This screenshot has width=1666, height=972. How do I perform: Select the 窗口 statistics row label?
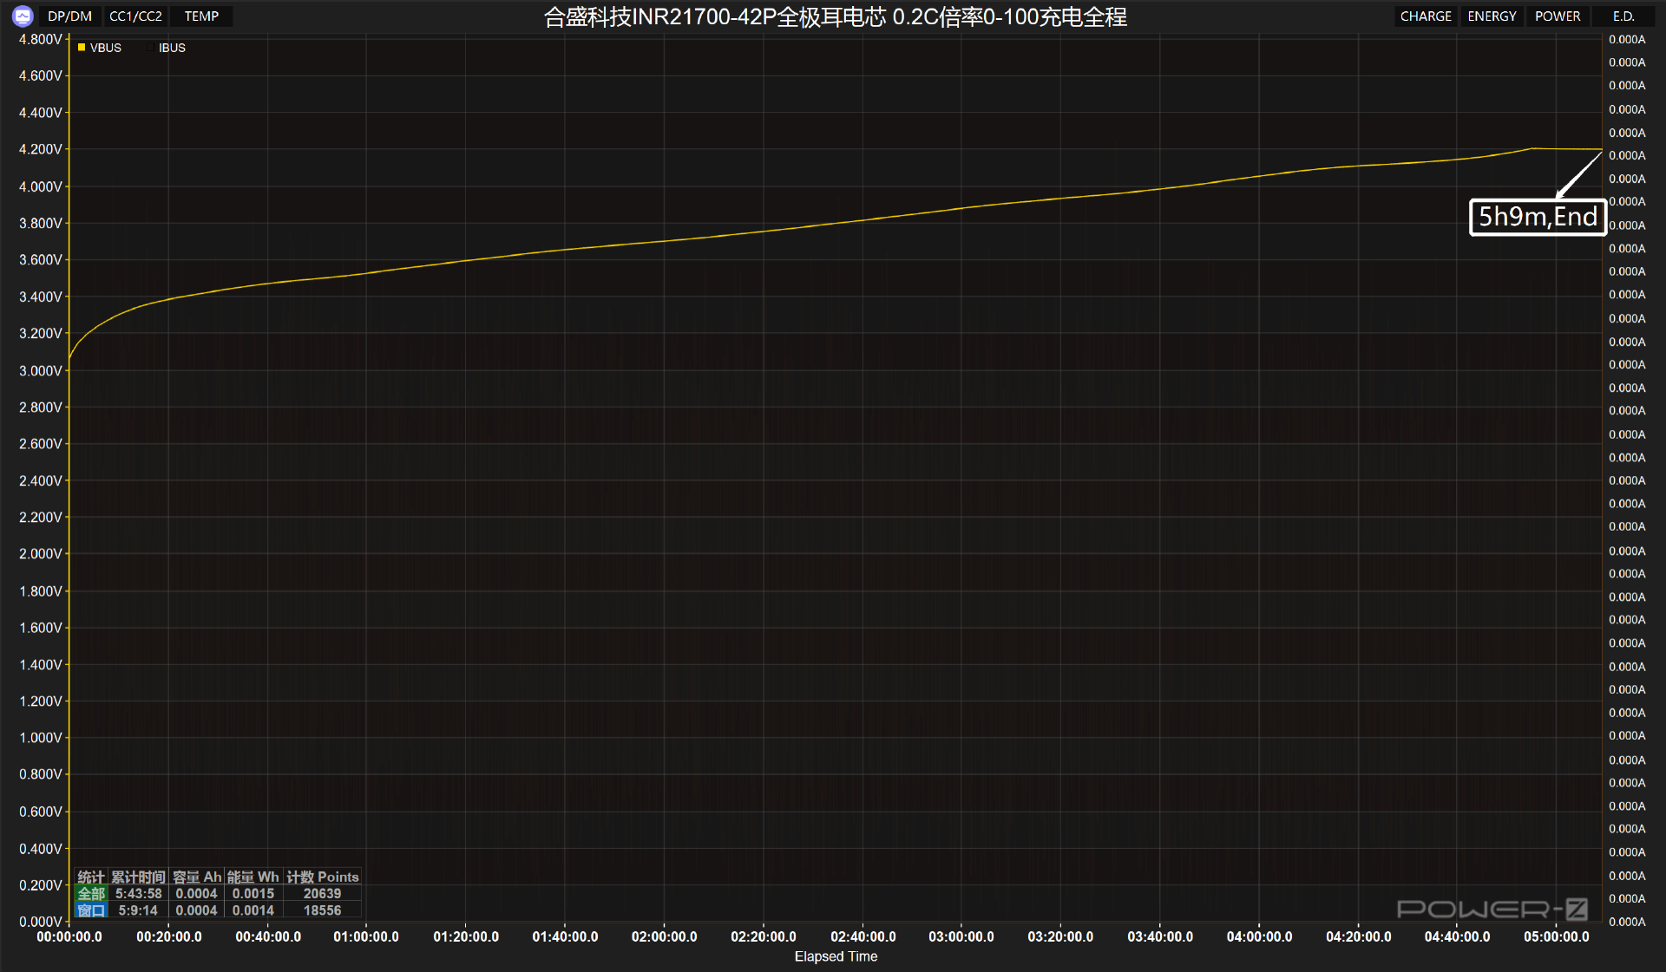[91, 910]
